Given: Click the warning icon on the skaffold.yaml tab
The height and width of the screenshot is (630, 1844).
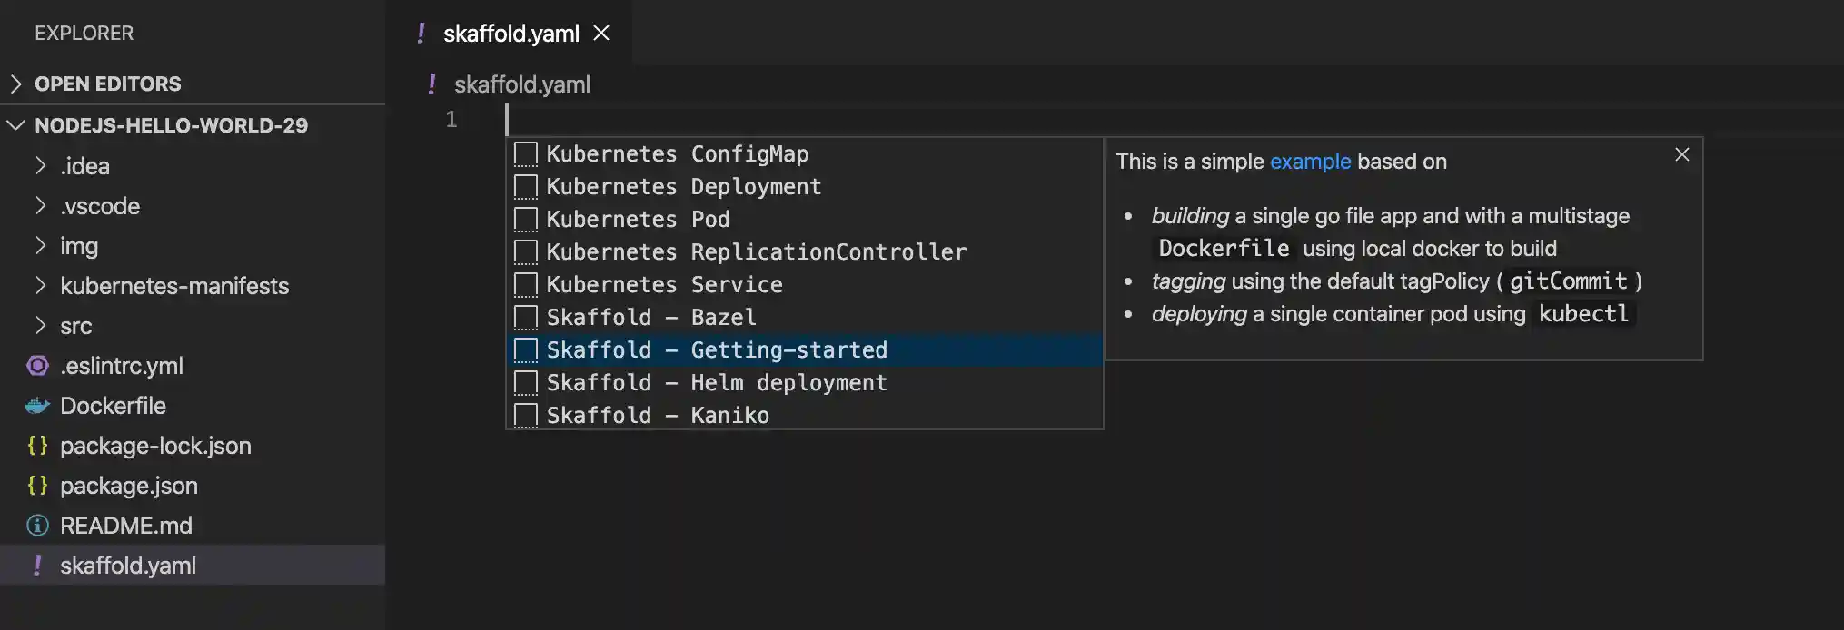Looking at the screenshot, I should [421, 33].
